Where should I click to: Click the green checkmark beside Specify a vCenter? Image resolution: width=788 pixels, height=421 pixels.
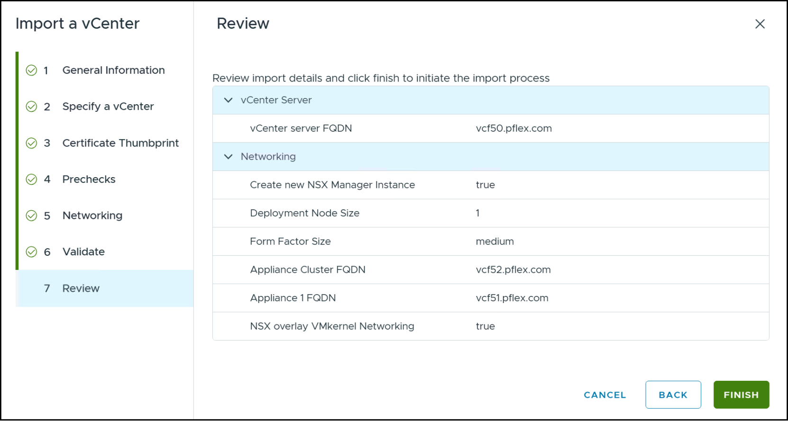click(31, 107)
